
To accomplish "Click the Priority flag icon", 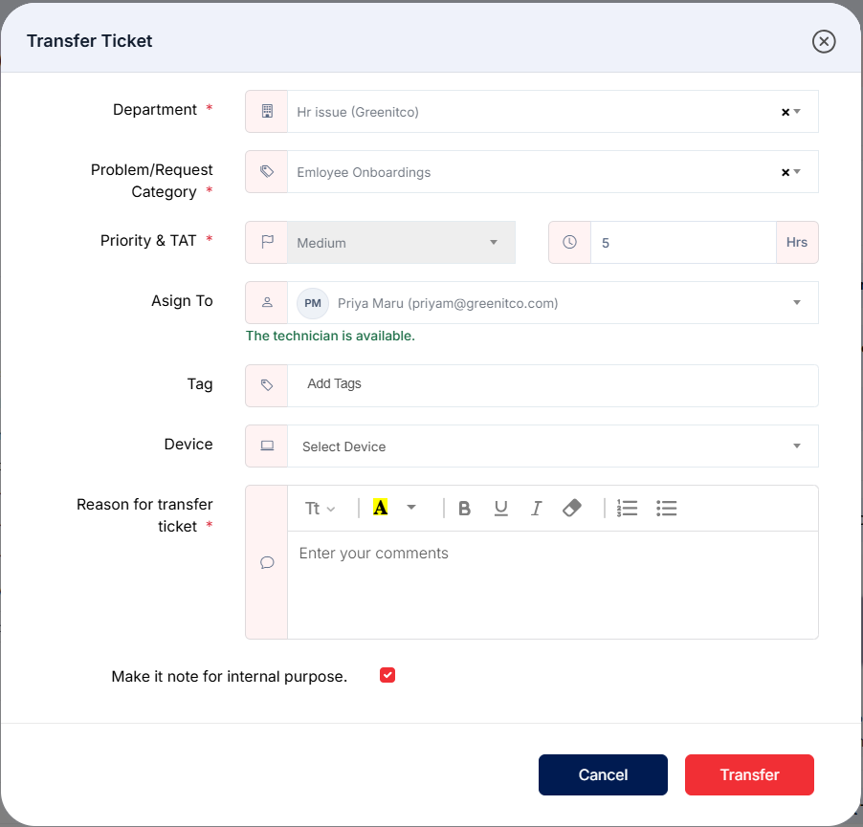I will [267, 242].
